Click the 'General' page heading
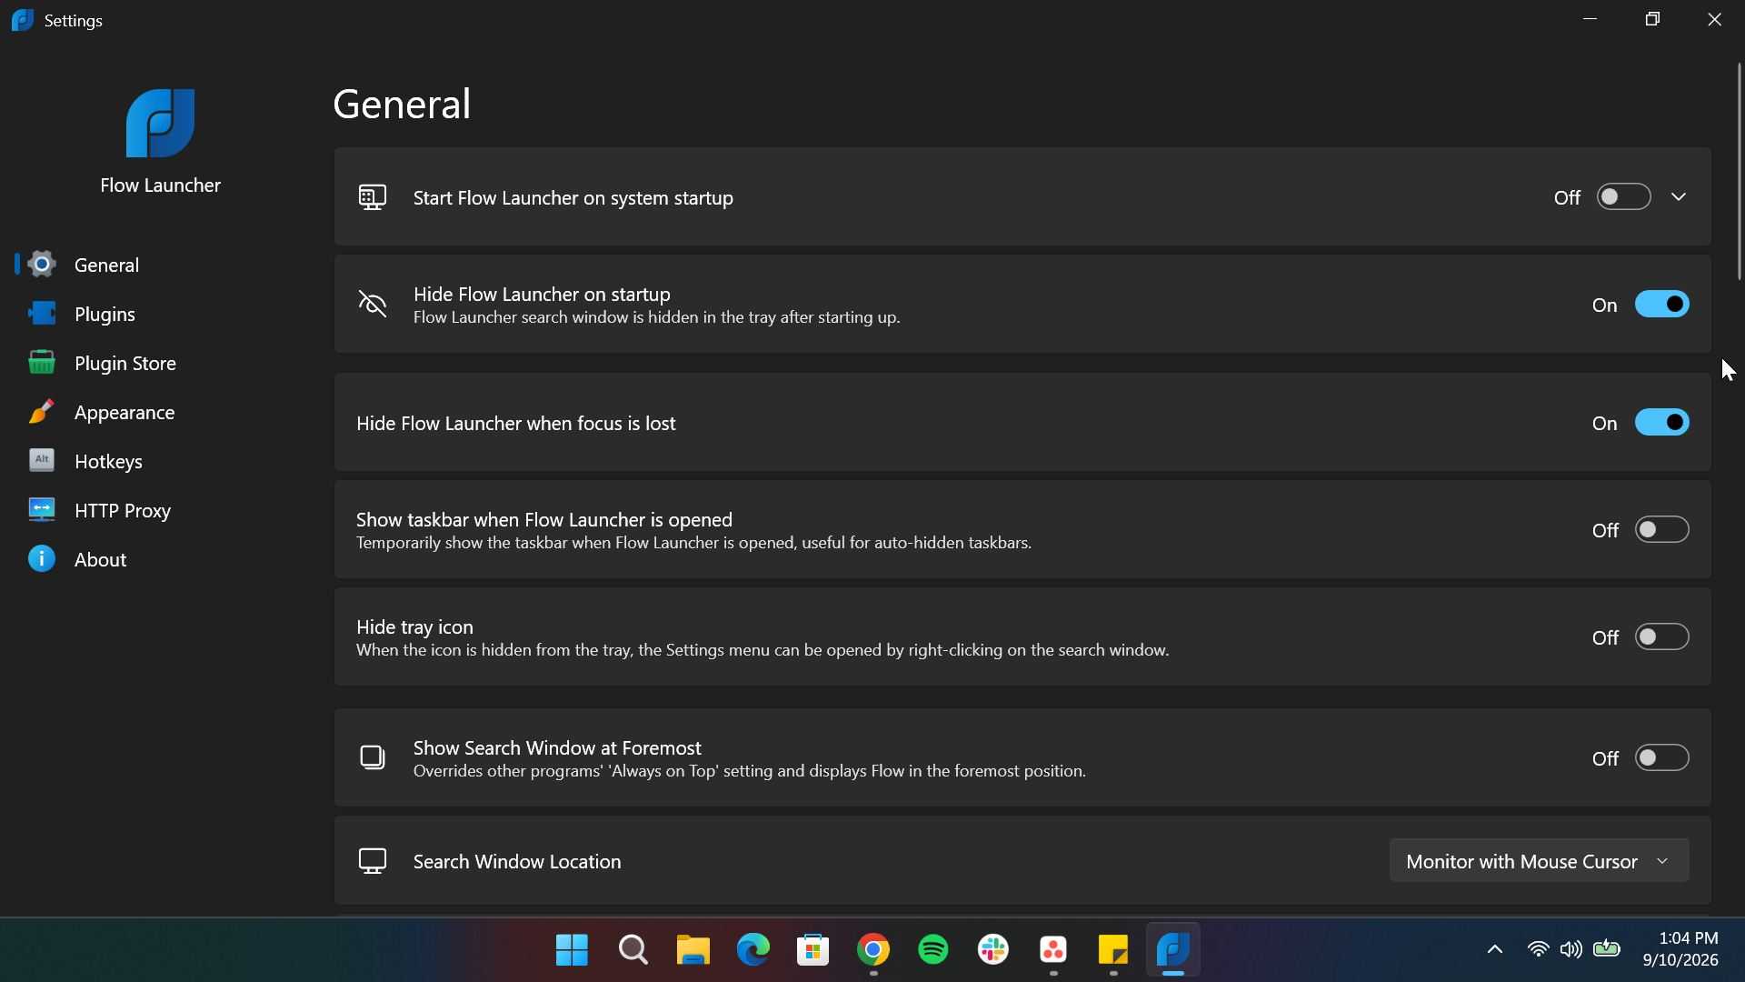 (x=402, y=104)
